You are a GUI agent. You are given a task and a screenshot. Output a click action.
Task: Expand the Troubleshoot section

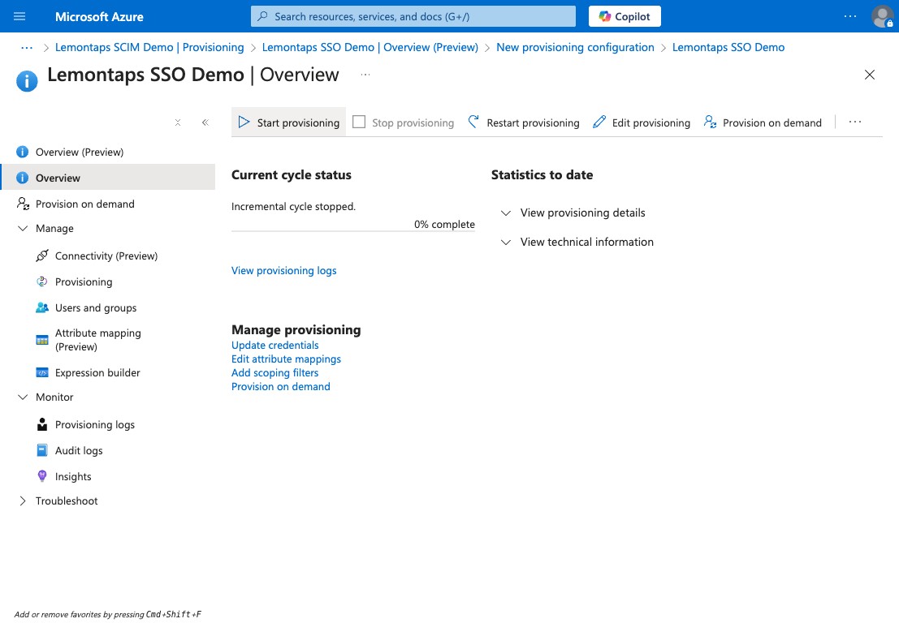23,501
